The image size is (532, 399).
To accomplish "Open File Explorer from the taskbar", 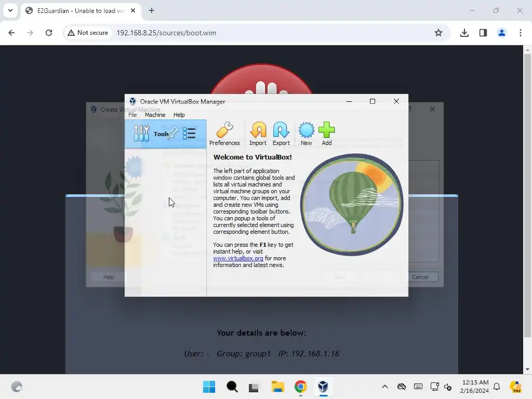I will point(277,387).
